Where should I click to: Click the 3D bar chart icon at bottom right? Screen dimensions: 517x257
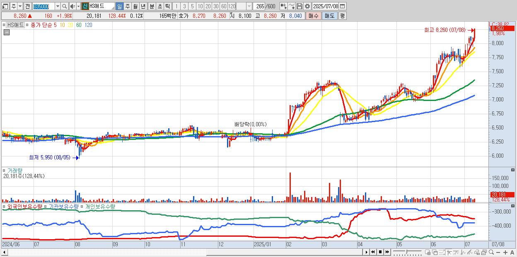(x=477, y=252)
